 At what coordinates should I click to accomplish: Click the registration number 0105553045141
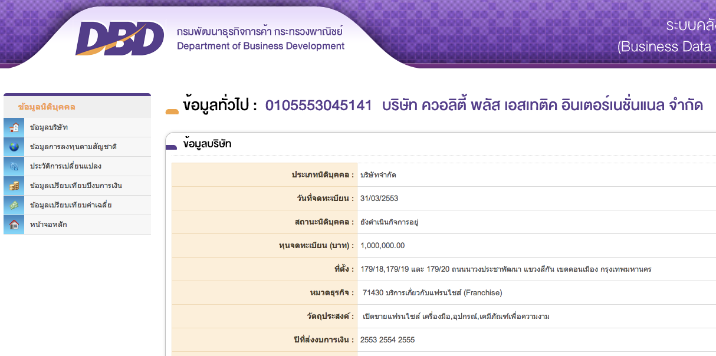[x=318, y=106]
